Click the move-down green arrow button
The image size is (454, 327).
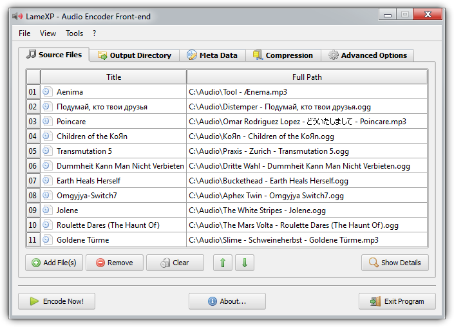(x=244, y=263)
